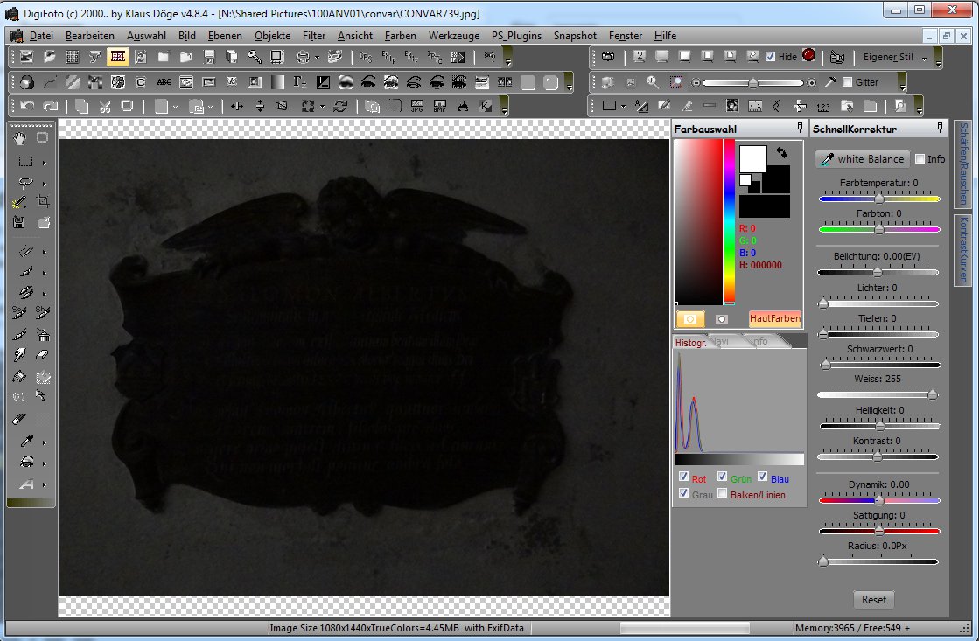Viewport: 979px width, 641px height.
Task: Click the scissors Cut icon
Action: (104, 106)
